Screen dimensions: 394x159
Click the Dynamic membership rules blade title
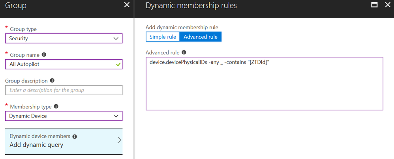191,6
